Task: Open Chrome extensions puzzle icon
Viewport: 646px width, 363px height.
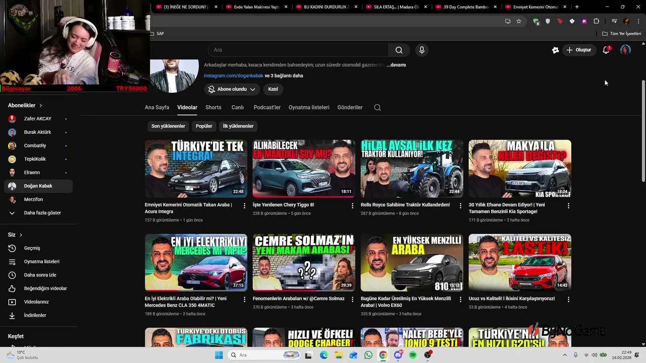Action: pyautogui.click(x=596, y=21)
